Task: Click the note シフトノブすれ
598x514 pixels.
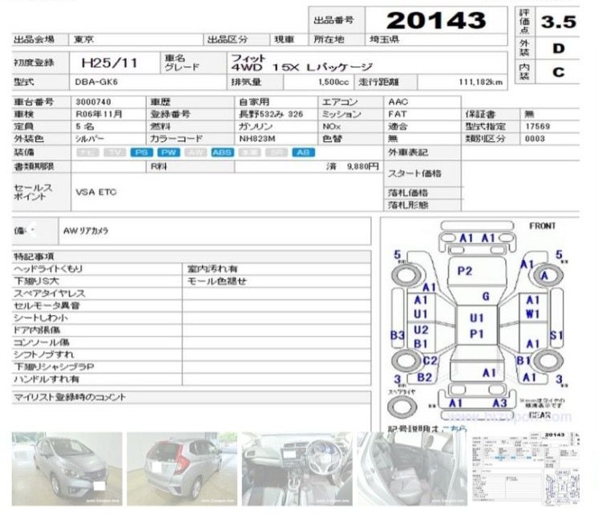Action: [44, 354]
